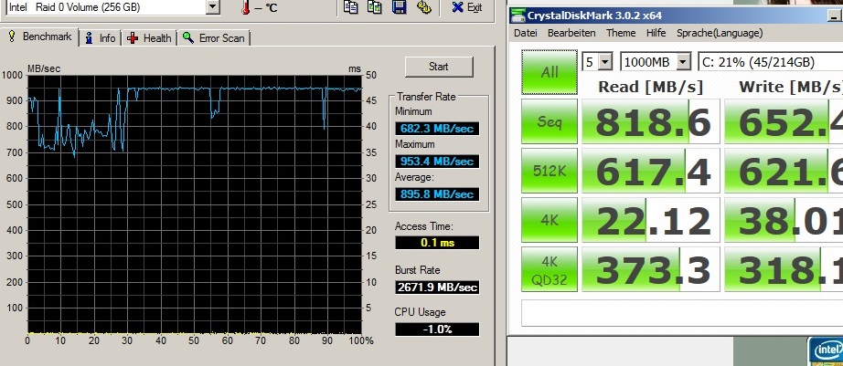Click the Seq read result 818.6
The width and height of the screenshot is (843, 366).
[650, 121]
